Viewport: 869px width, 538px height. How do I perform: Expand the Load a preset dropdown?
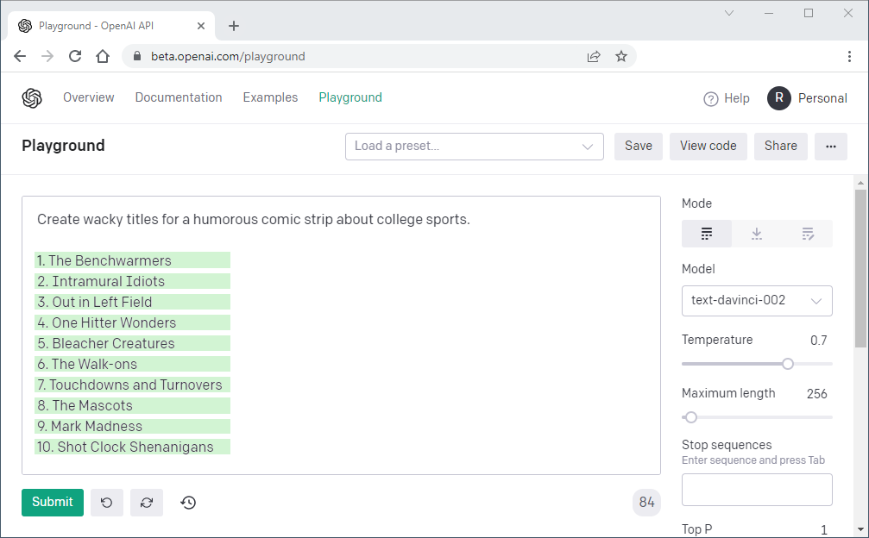(475, 147)
